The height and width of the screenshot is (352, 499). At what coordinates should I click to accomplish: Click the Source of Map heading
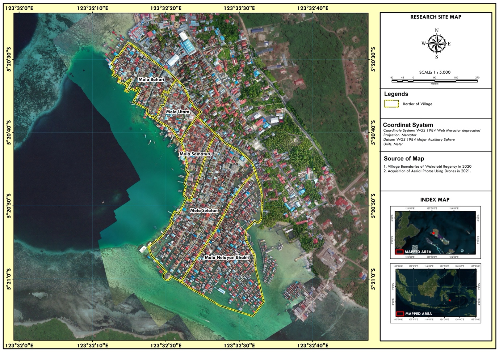[x=404, y=158]
